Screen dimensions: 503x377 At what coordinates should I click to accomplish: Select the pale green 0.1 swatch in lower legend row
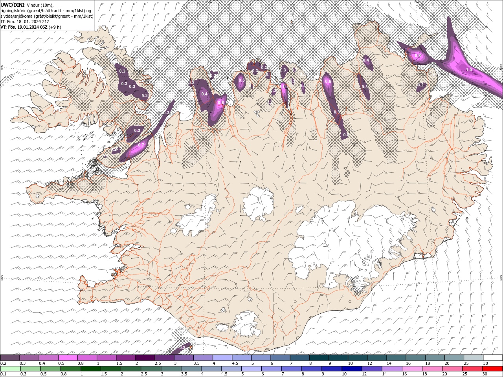pyautogui.click(x=11, y=369)
